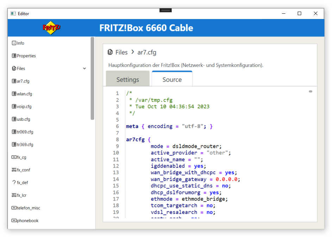Open the Info sidebar entry
This screenshot has width=335, height=245.
(x=20, y=43)
